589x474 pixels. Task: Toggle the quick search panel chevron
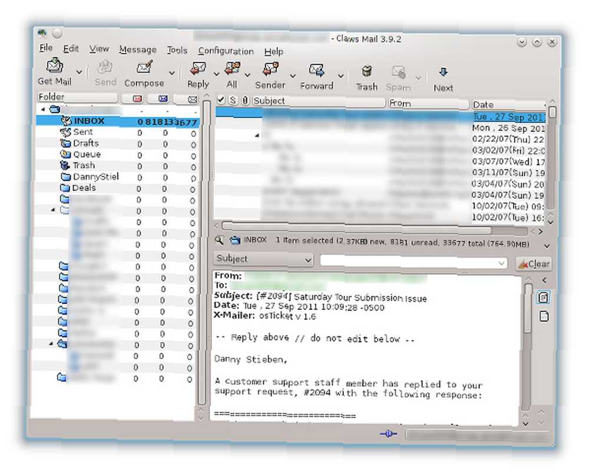click(547, 246)
